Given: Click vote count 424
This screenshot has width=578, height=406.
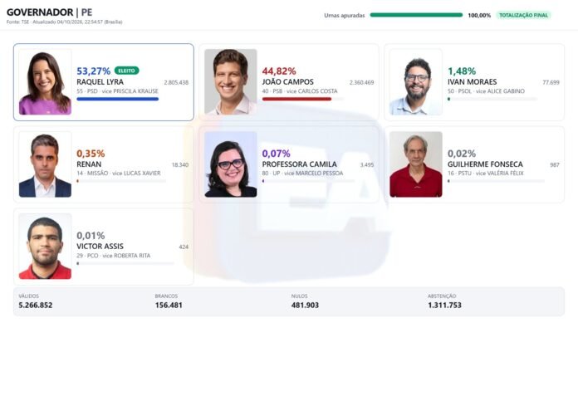Looking at the screenshot, I should point(184,247).
